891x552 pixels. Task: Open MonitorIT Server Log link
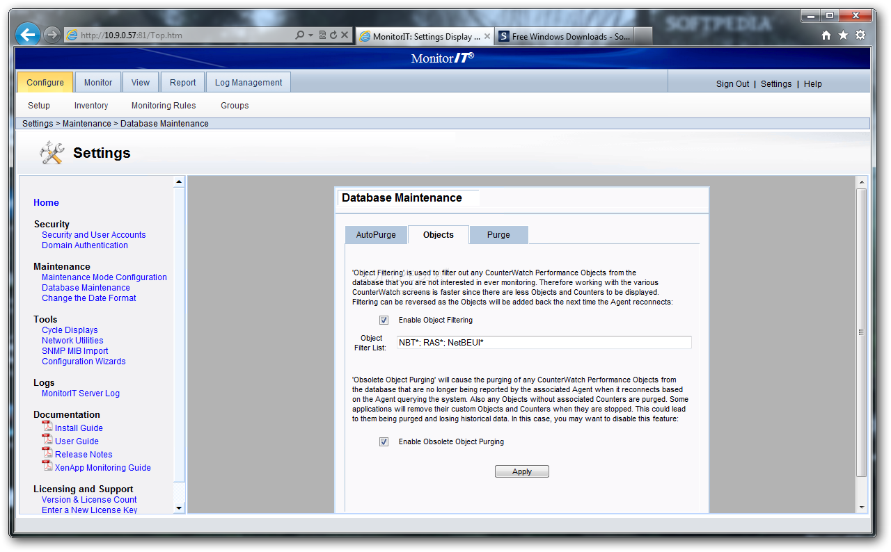[x=81, y=393]
